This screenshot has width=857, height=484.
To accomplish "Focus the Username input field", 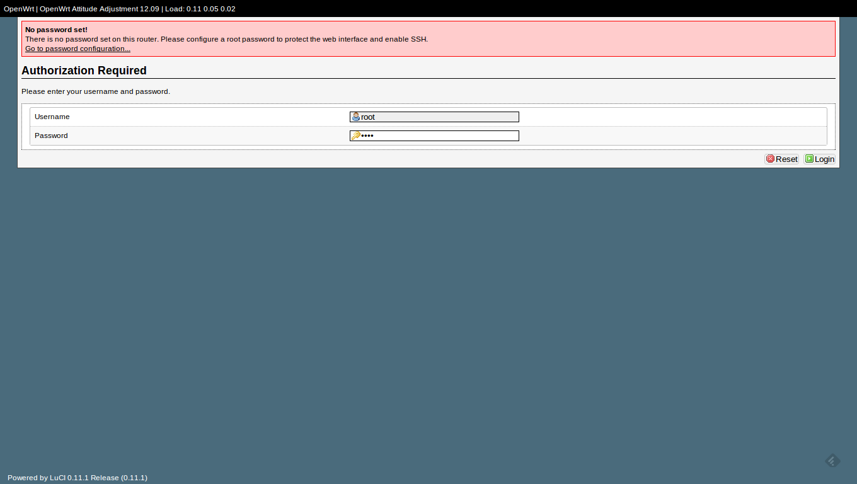I will tap(434, 117).
